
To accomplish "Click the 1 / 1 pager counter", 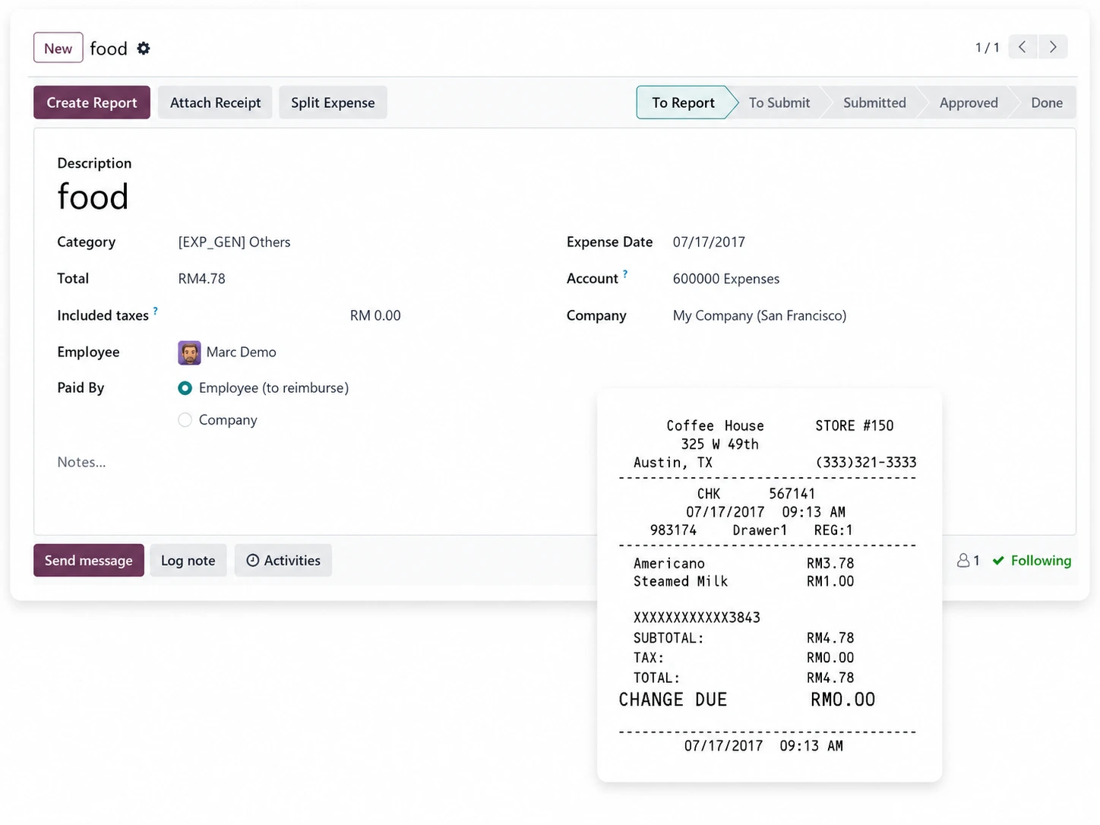I will [x=987, y=48].
